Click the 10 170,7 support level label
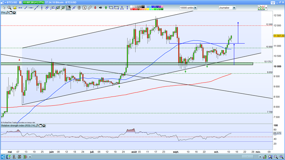This screenshot has width=285, height=160. [268, 62]
